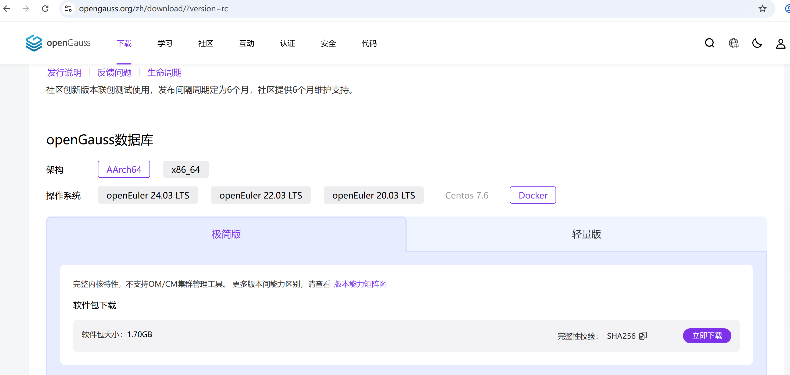
Task: Open the 发行说明 link
Action: coord(65,73)
